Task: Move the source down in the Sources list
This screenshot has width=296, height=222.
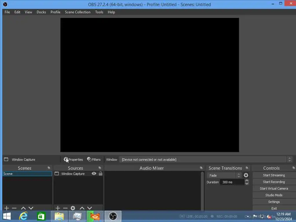Action: pyautogui.click(x=90, y=208)
